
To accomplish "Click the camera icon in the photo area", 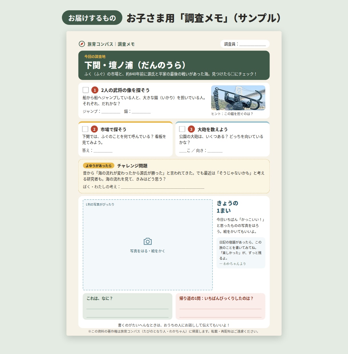I will point(147,241).
